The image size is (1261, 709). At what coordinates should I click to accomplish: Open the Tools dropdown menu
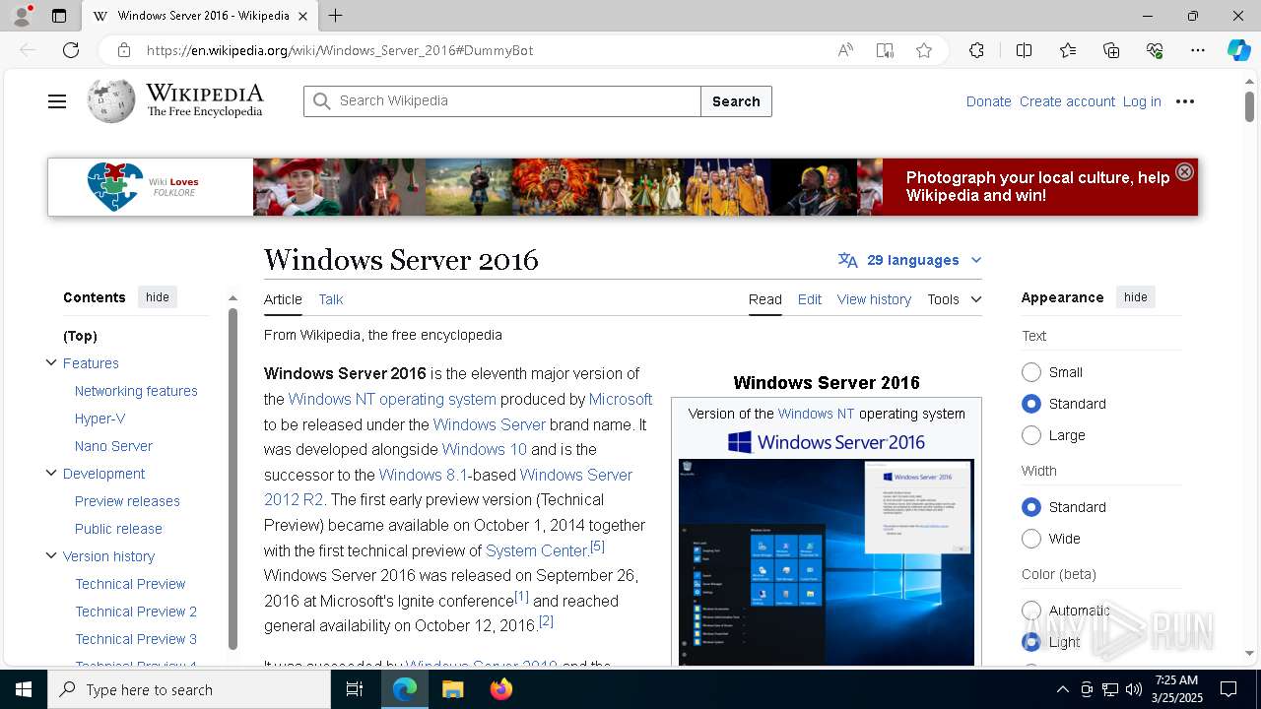954,299
